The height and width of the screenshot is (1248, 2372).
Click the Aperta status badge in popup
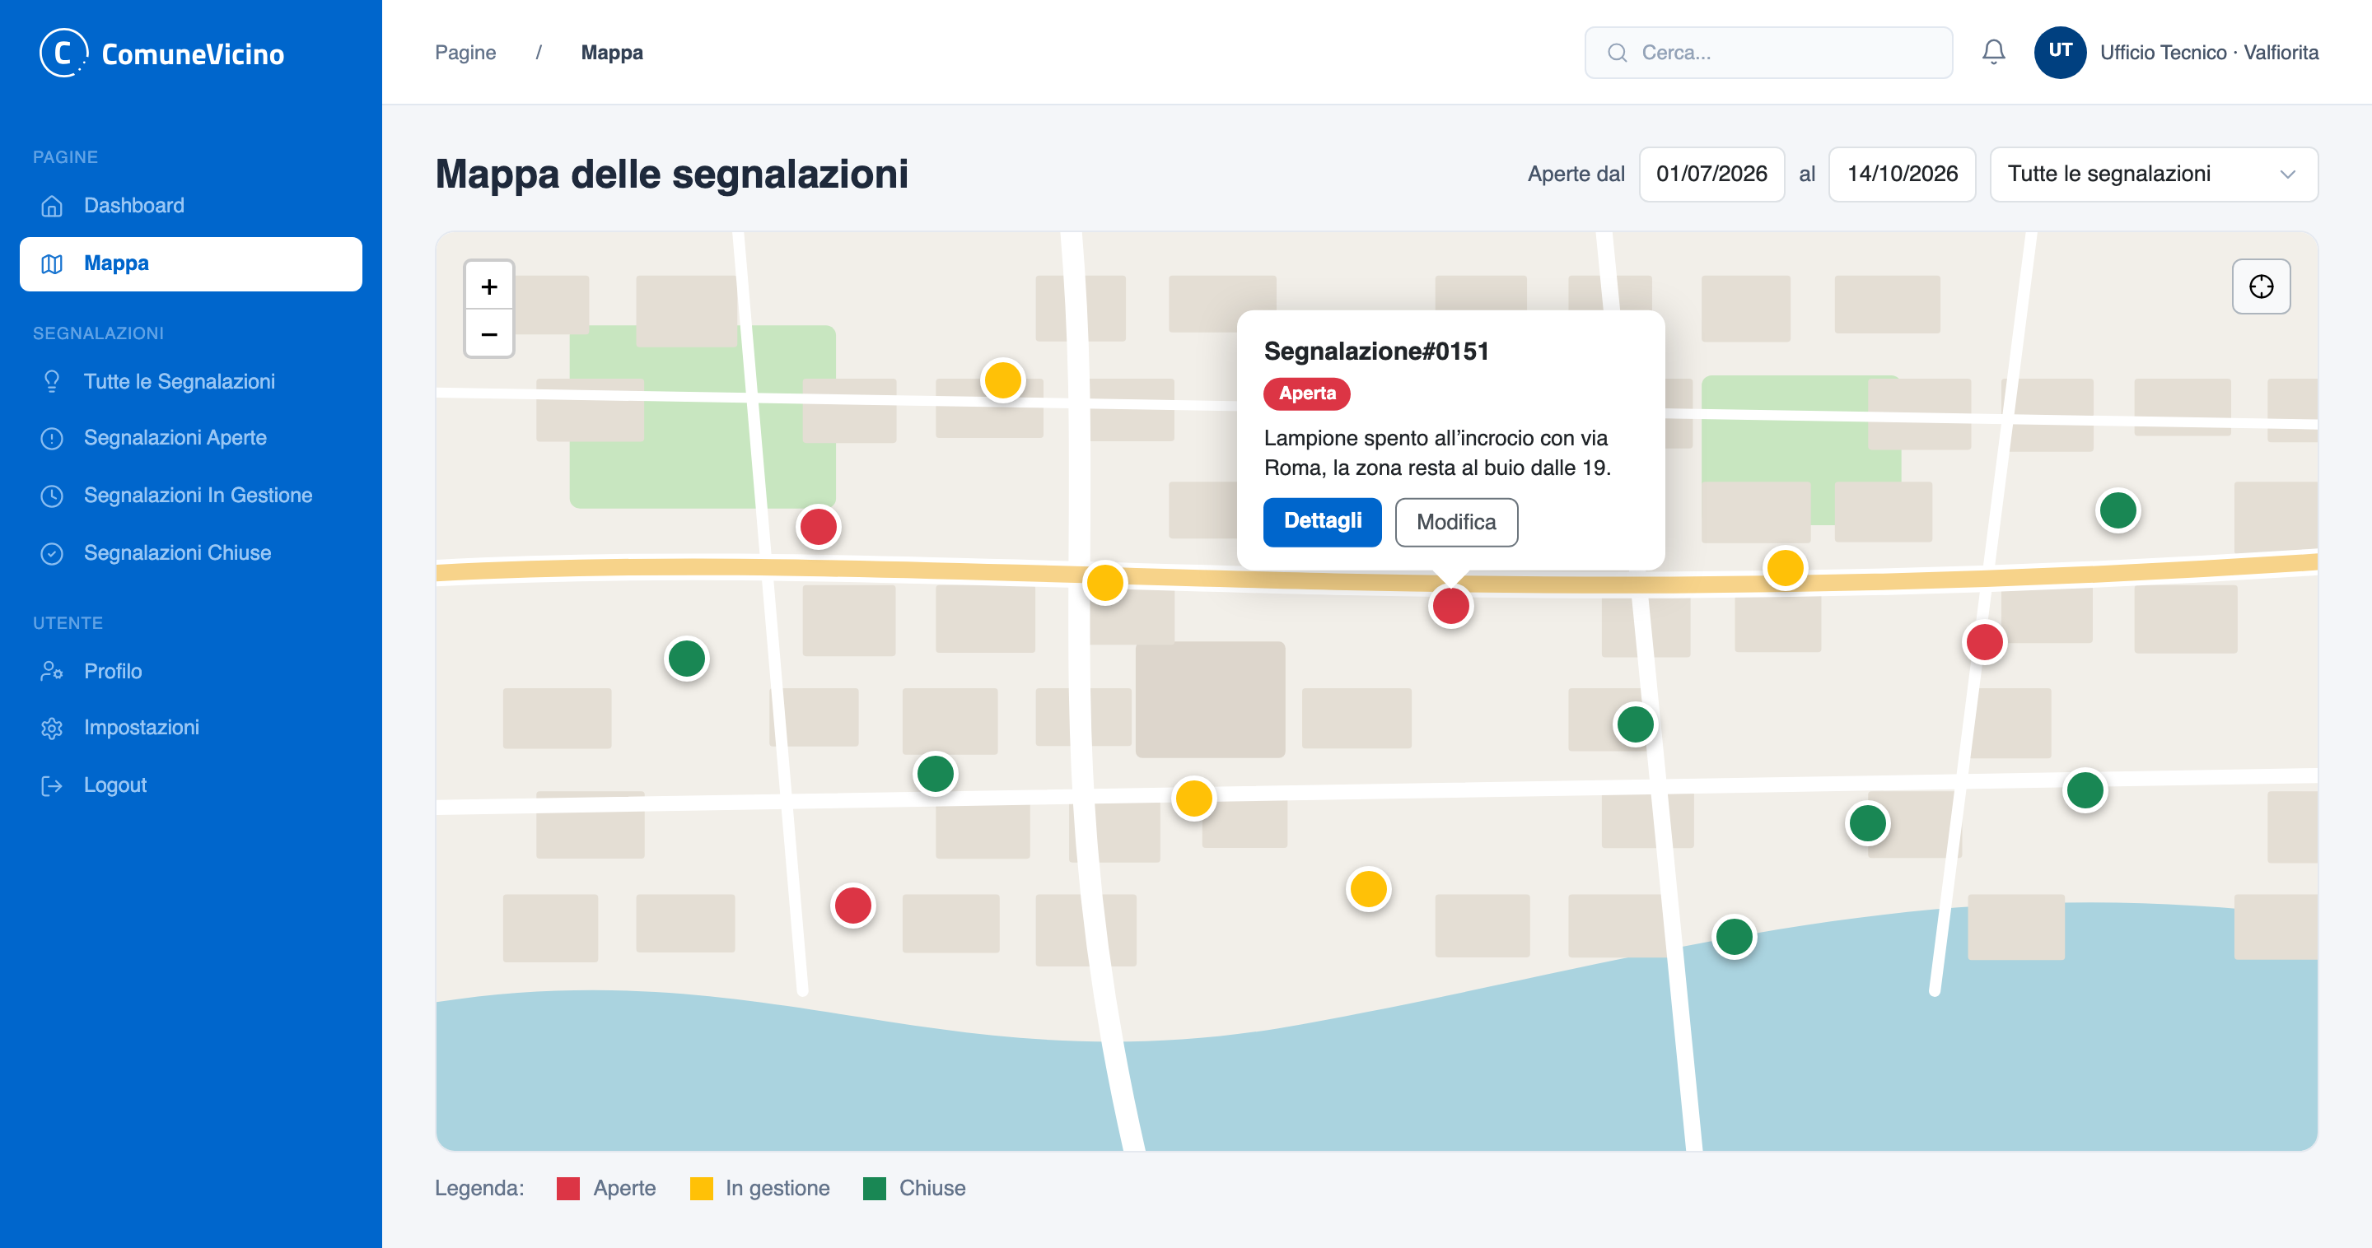1305,394
